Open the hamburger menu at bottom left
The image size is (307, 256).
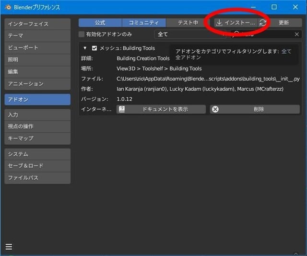[x=9, y=247]
